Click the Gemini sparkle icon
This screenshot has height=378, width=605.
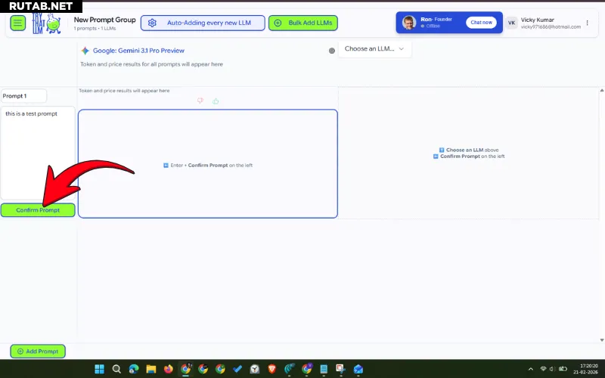click(85, 51)
